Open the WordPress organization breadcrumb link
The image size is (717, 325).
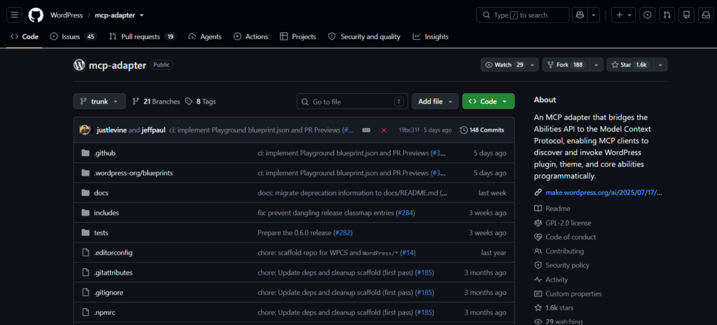[x=67, y=15]
